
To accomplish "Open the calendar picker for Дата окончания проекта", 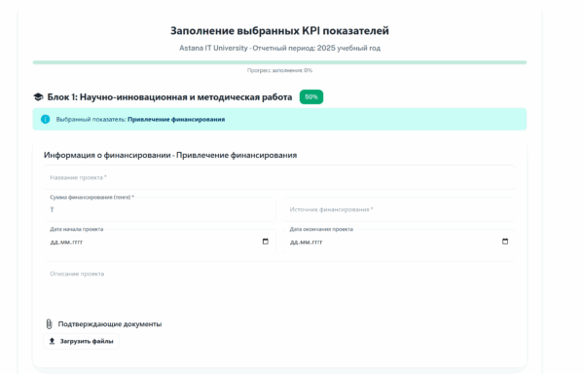I will [505, 242].
